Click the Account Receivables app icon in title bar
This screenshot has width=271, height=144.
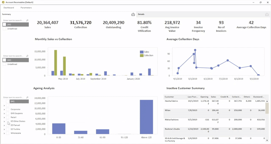[3, 2]
